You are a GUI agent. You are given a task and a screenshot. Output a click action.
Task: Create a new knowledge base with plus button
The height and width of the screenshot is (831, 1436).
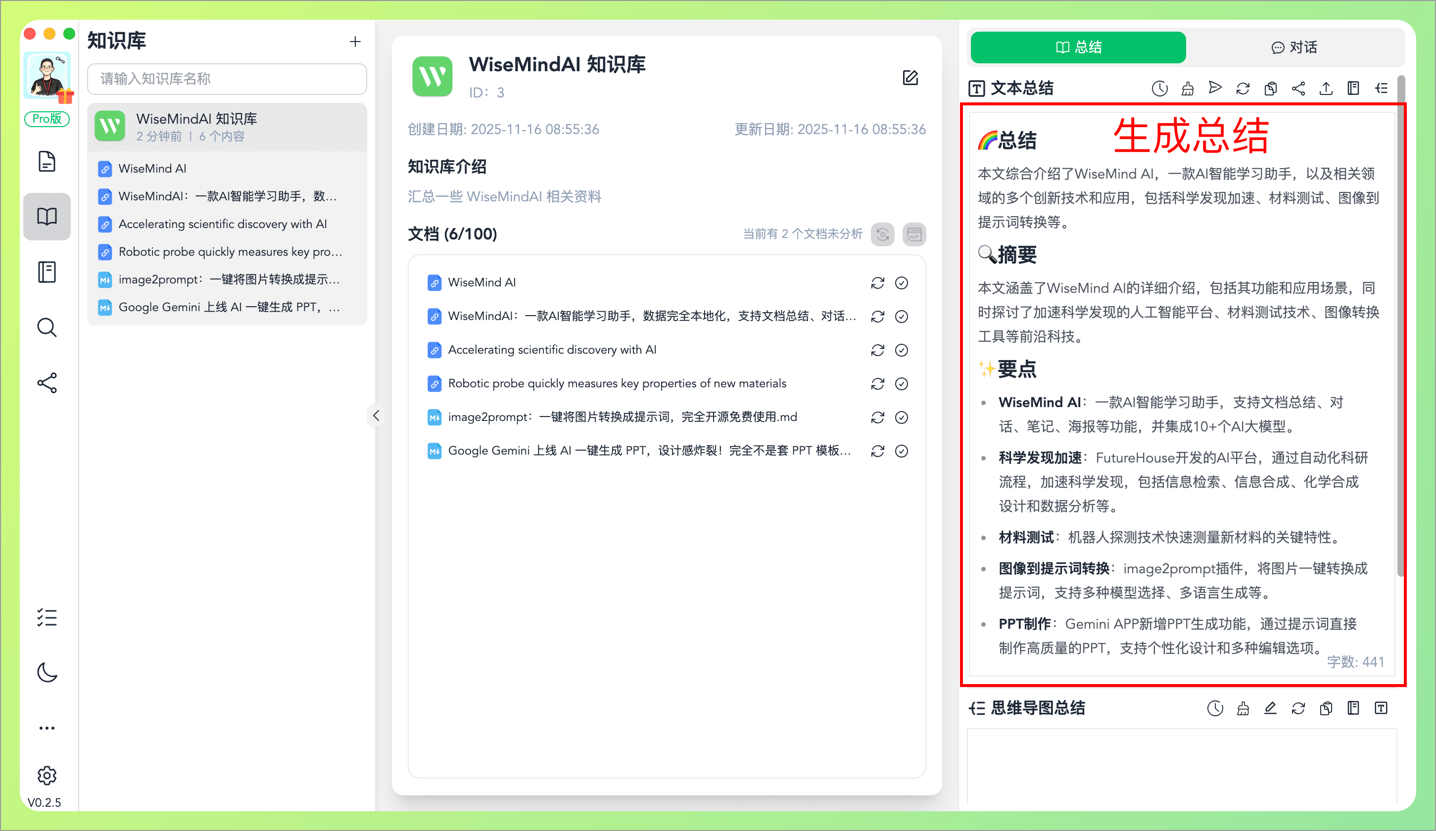pos(354,42)
